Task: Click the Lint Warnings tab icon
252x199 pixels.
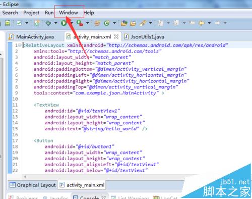Action: pos(113,197)
